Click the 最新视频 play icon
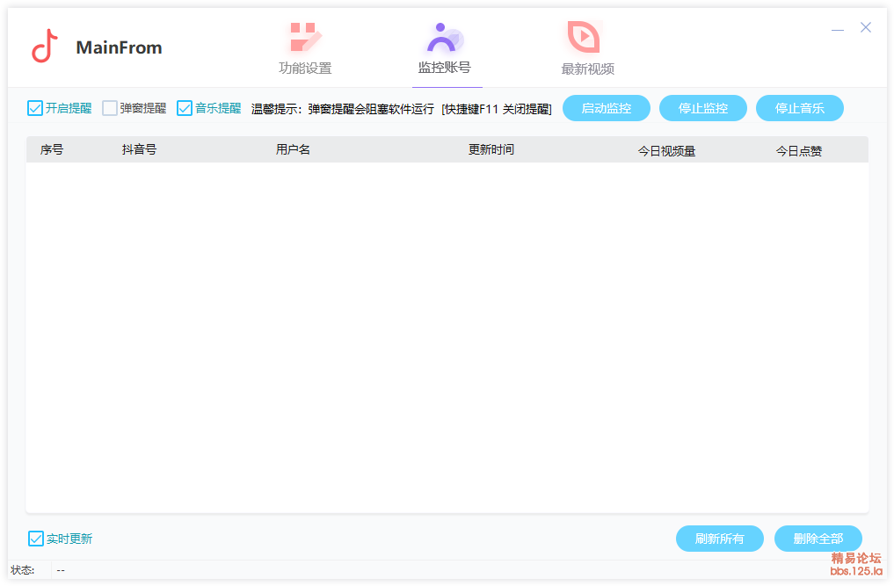This screenshot has width=894, height=586. (x=583, y=38)
